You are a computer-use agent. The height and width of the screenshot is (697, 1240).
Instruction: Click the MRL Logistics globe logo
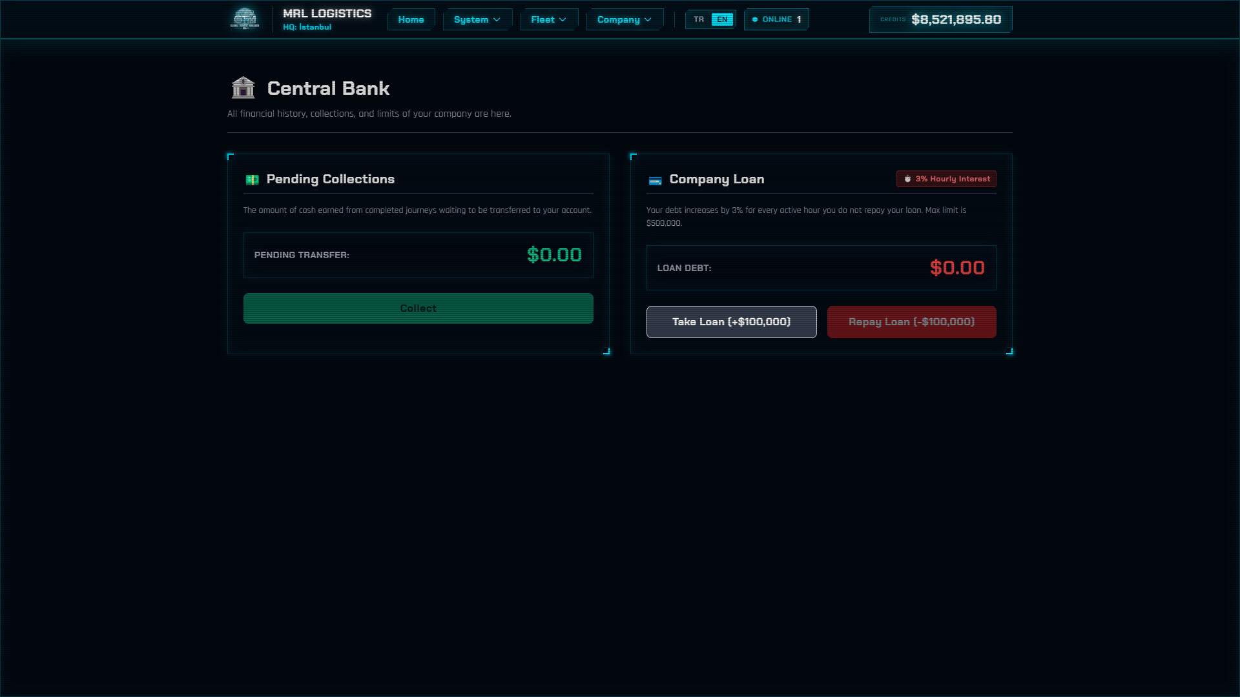pos(245,19)
